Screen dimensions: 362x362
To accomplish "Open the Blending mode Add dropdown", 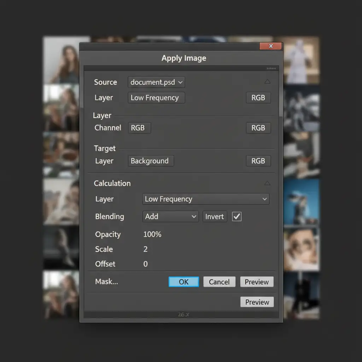I will coord(170,217).
